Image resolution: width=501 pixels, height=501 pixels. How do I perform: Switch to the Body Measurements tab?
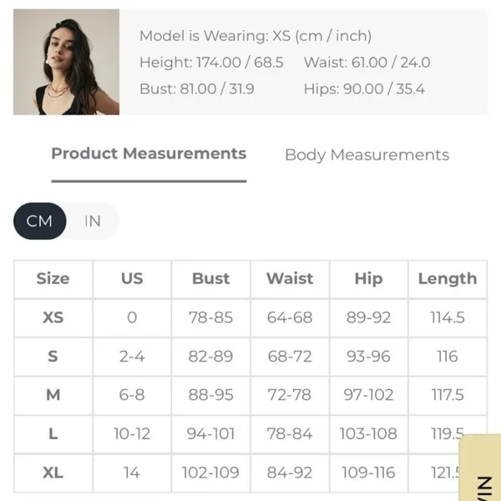(367, 155)
